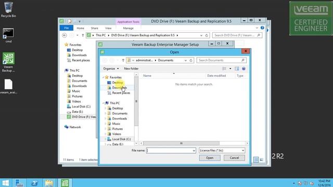The width and height of the screenshot is (333, 187).
Task: Open Manage ribbon tab
Action: pos(129,28)
